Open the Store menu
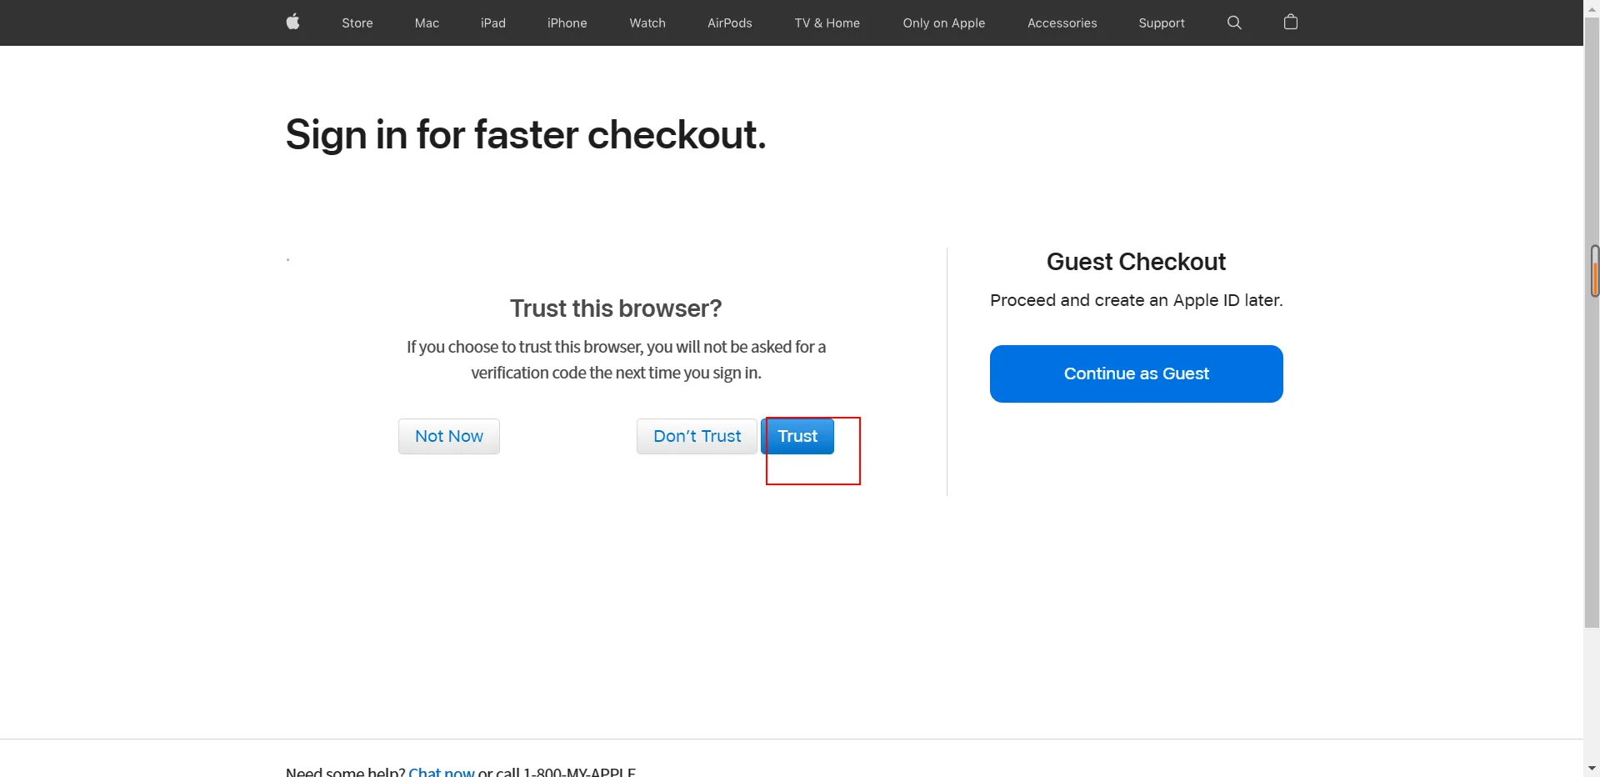Viewport: 1600px width, 777px height. [x=357, y=23]
